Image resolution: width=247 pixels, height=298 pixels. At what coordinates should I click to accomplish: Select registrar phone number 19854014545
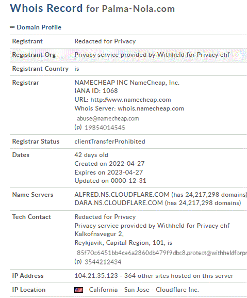click(x=105, y=128)
